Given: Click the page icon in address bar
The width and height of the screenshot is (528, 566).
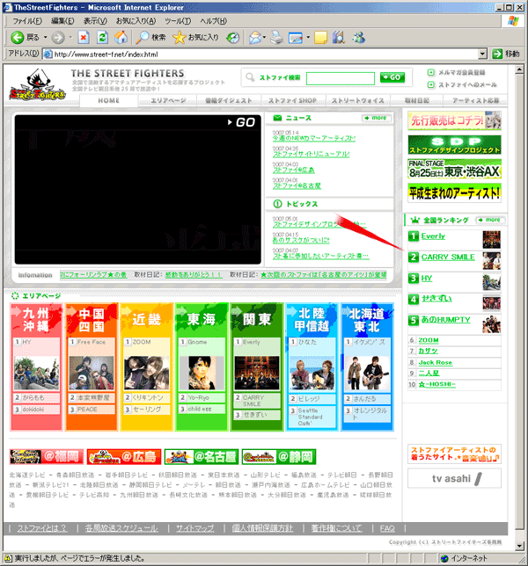Looking at the screenshot, I should coord(48,54).
